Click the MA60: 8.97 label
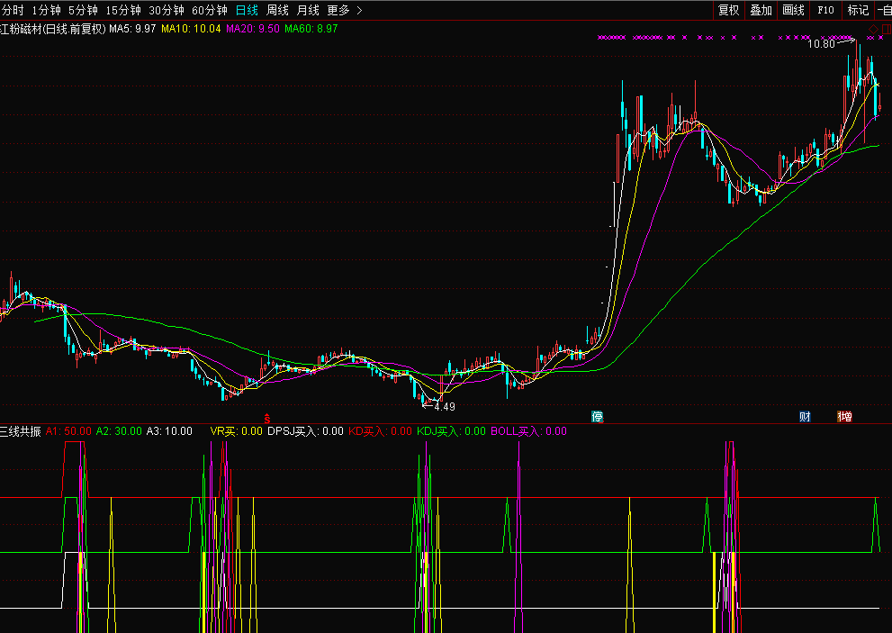The image size is (892, 633). tap(311, 29)
